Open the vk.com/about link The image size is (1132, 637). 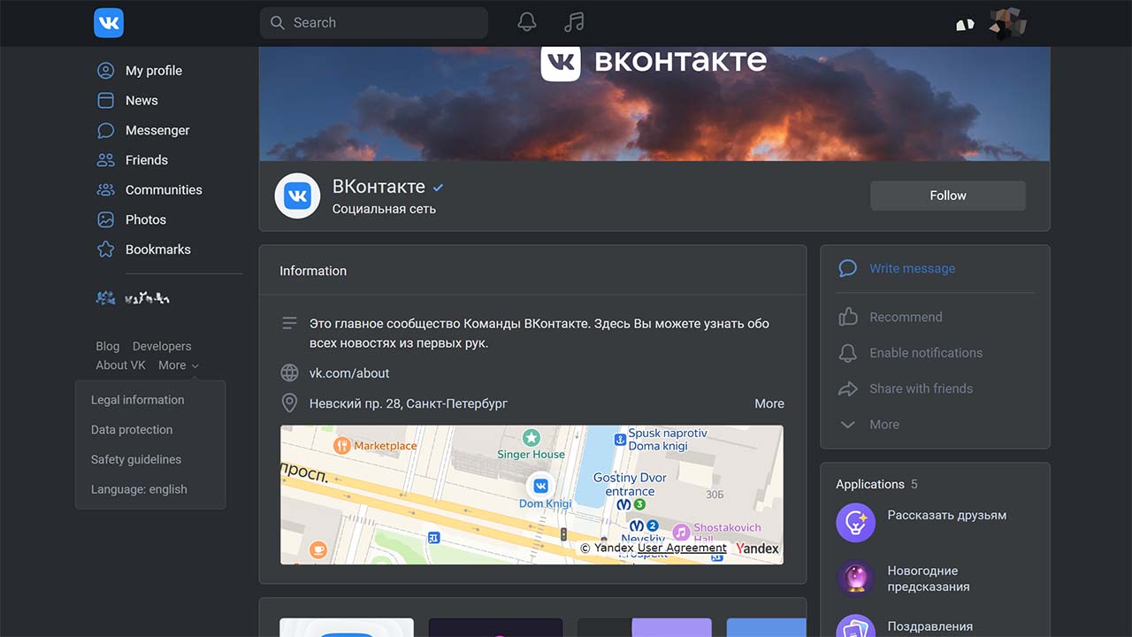(x=349, y=373)
